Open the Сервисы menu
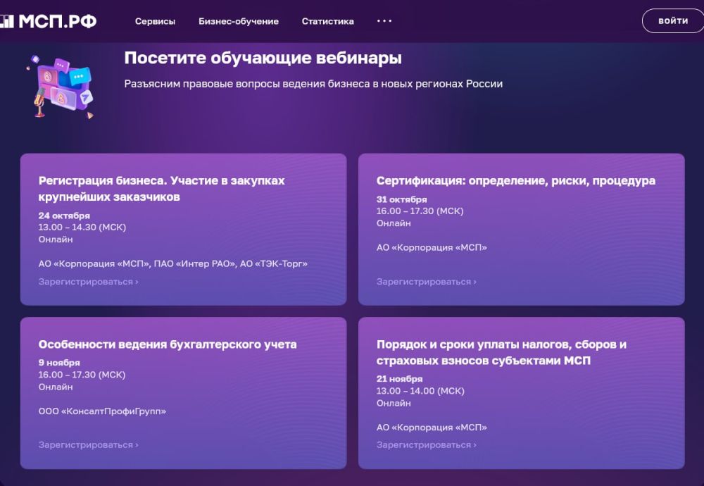 [155, 21]
